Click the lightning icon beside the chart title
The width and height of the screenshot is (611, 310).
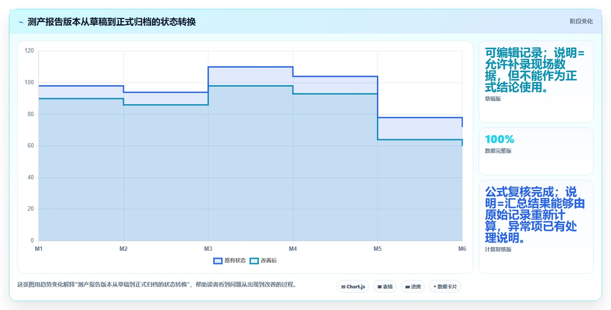tap(21, 22)
